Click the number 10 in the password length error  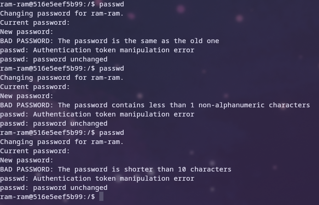182,169
